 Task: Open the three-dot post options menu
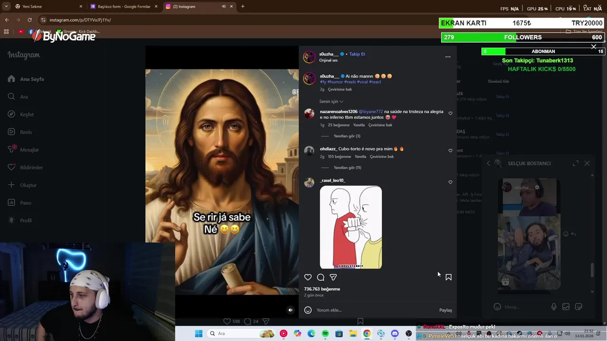coord(448,57)
